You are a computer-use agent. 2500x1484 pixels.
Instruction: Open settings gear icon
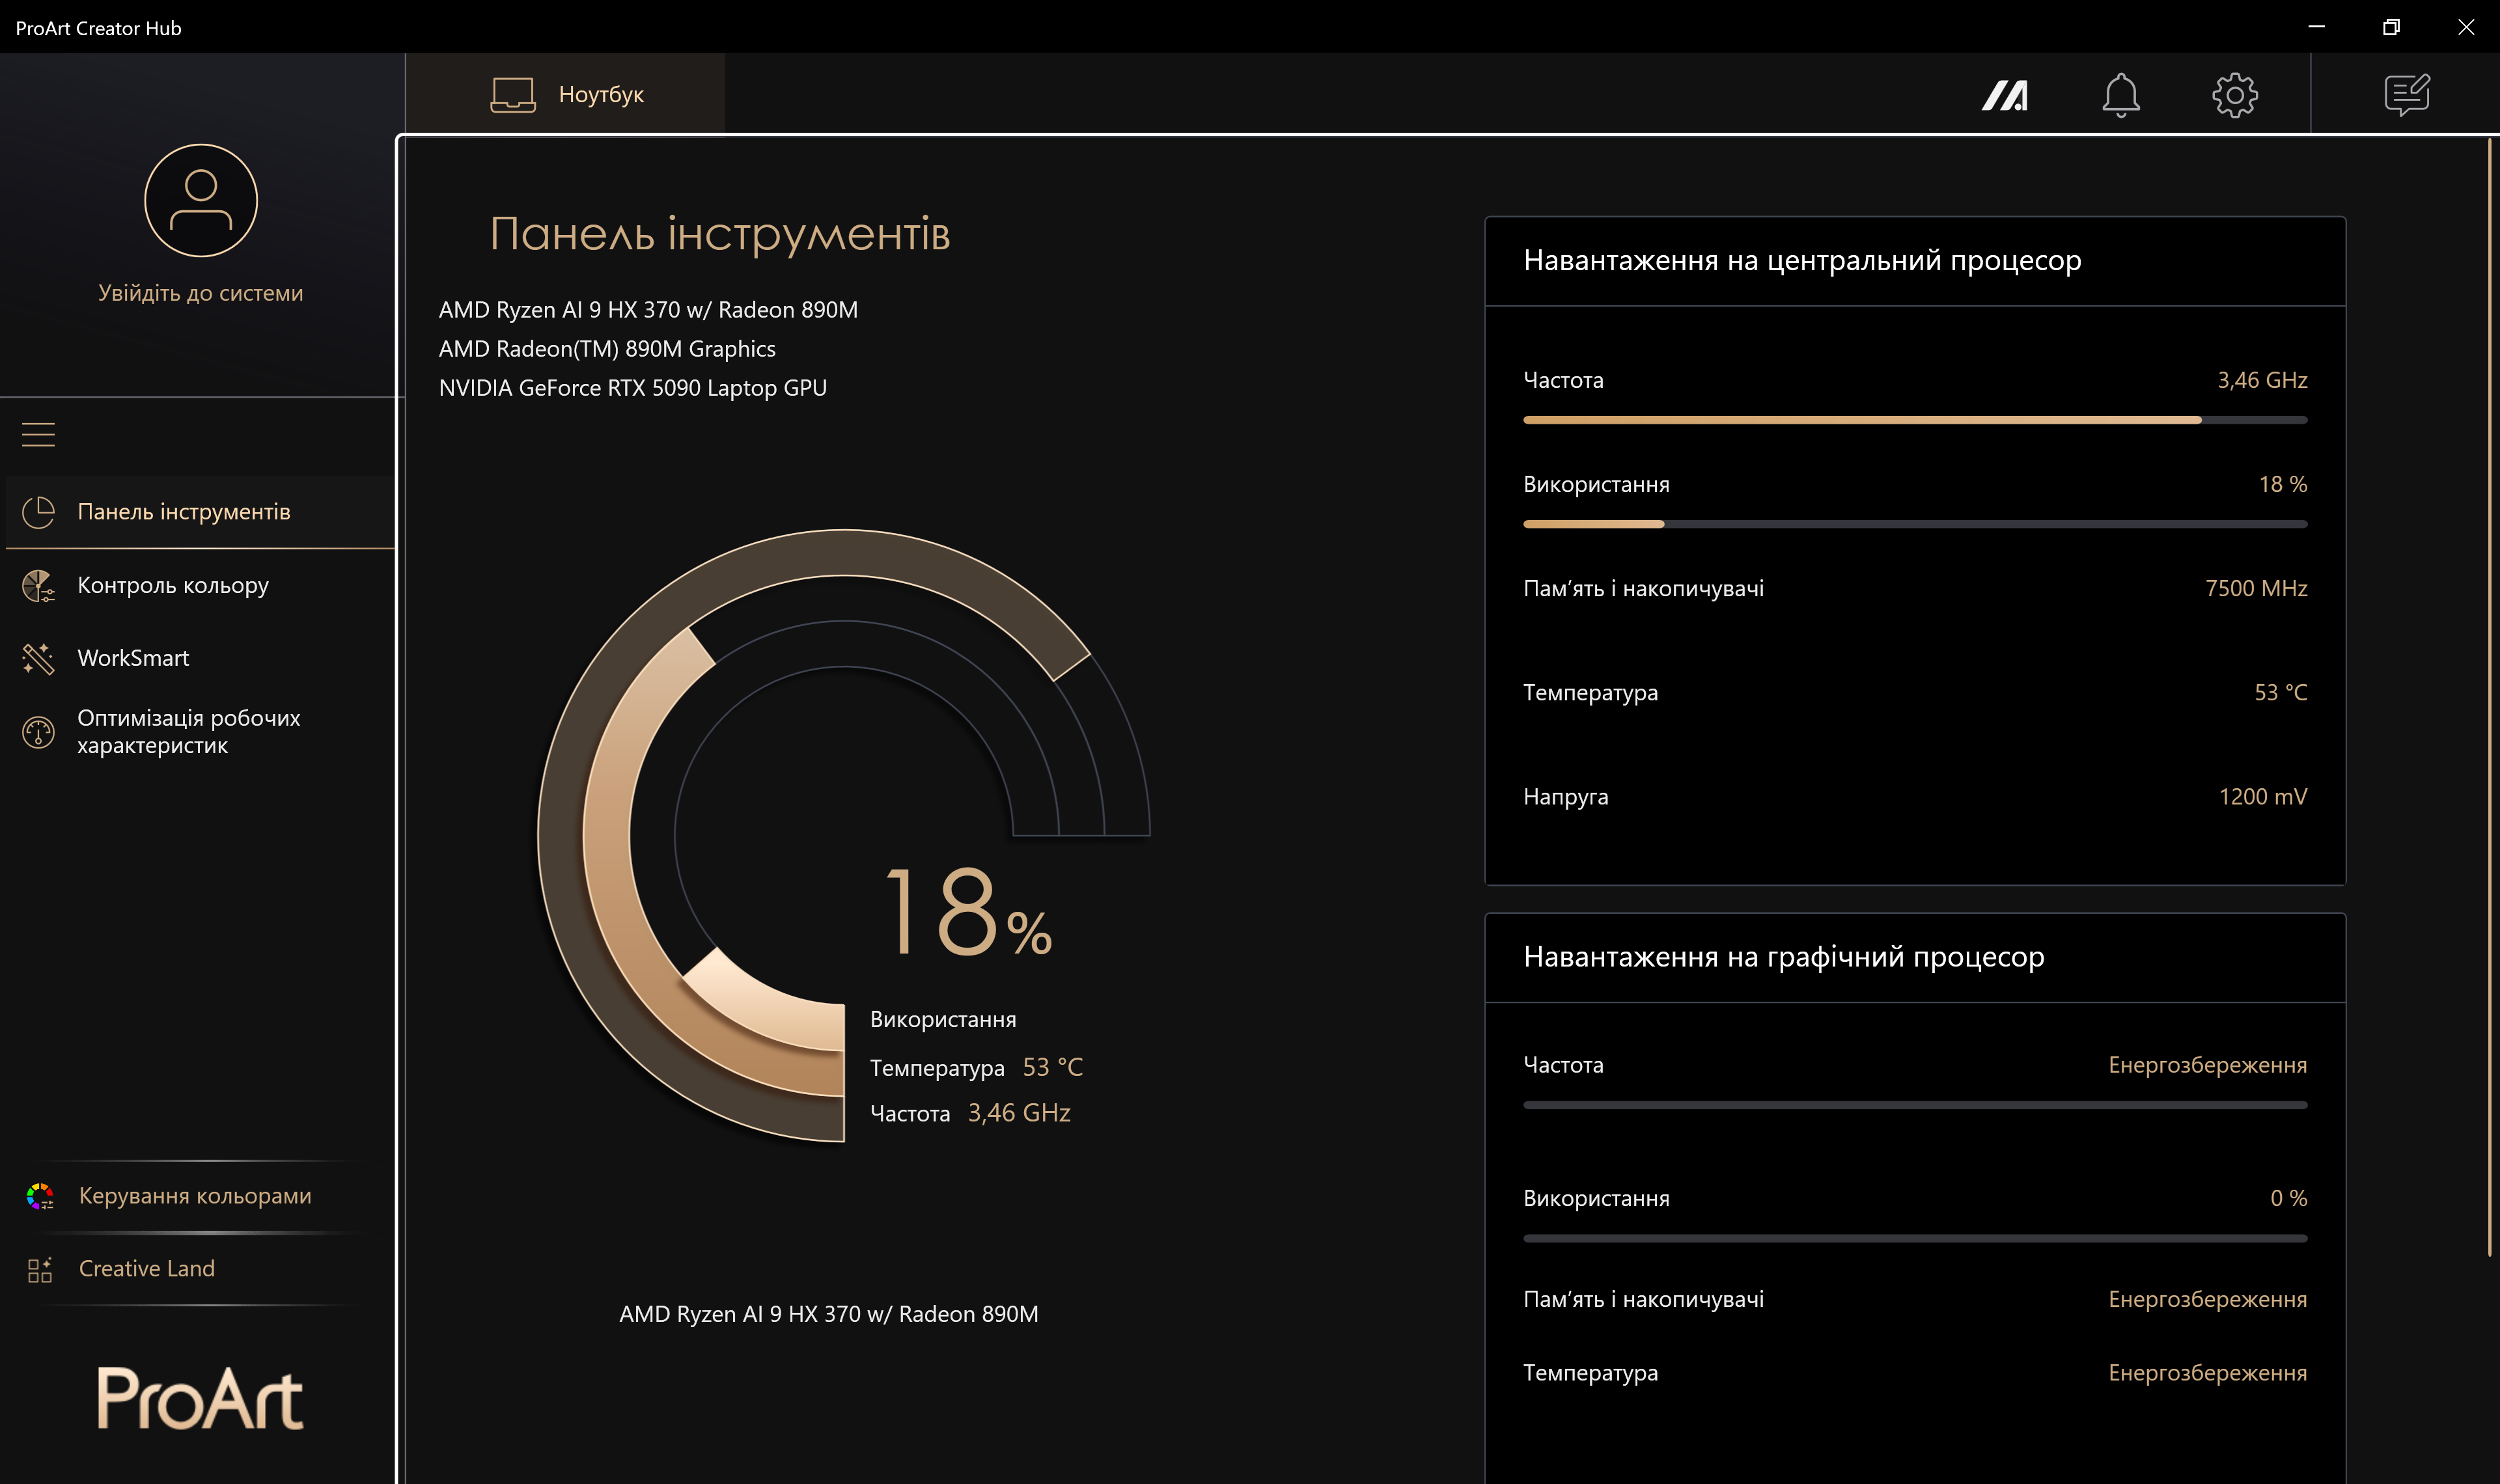pyautogui.click(x=2234, y=96)
